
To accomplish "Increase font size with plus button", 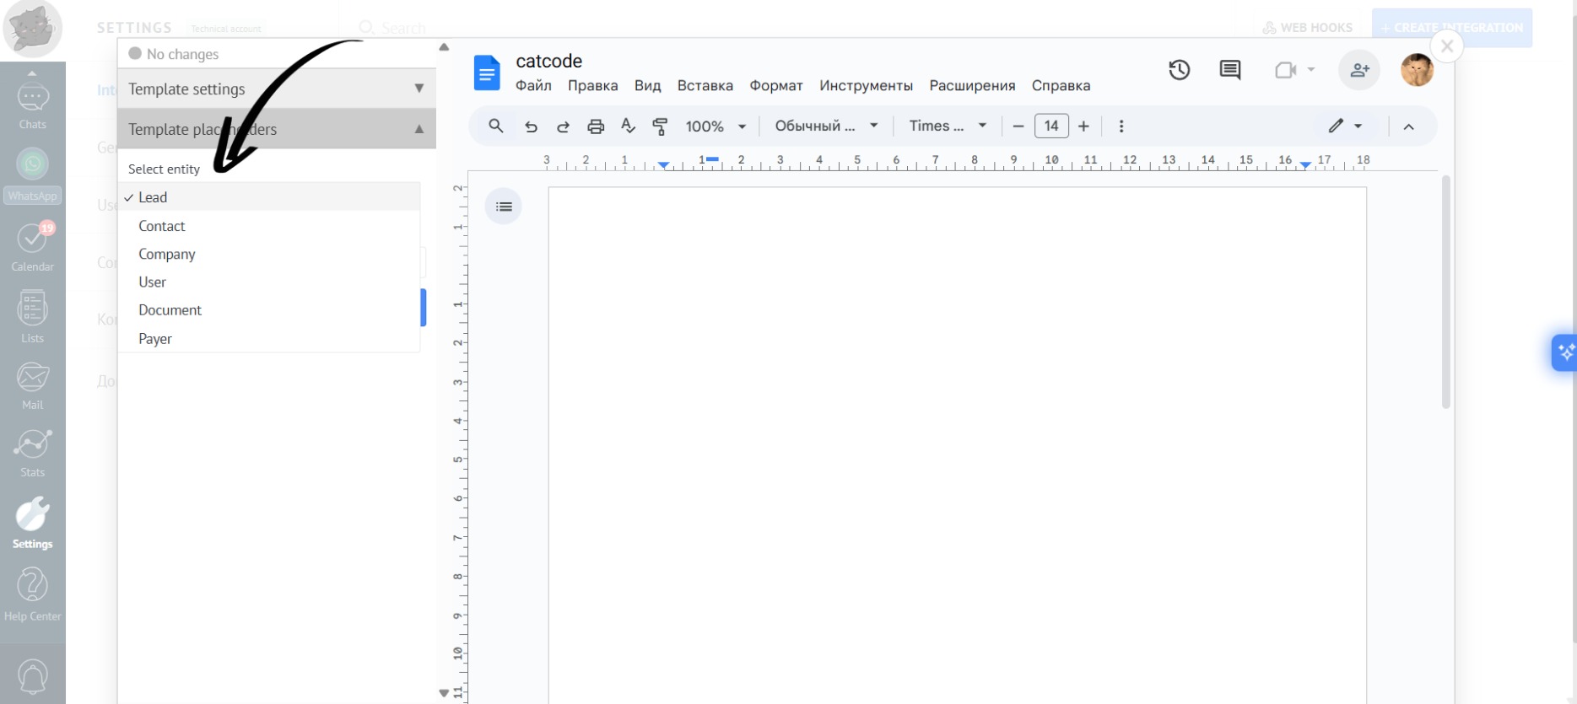I will point(1083,126).
